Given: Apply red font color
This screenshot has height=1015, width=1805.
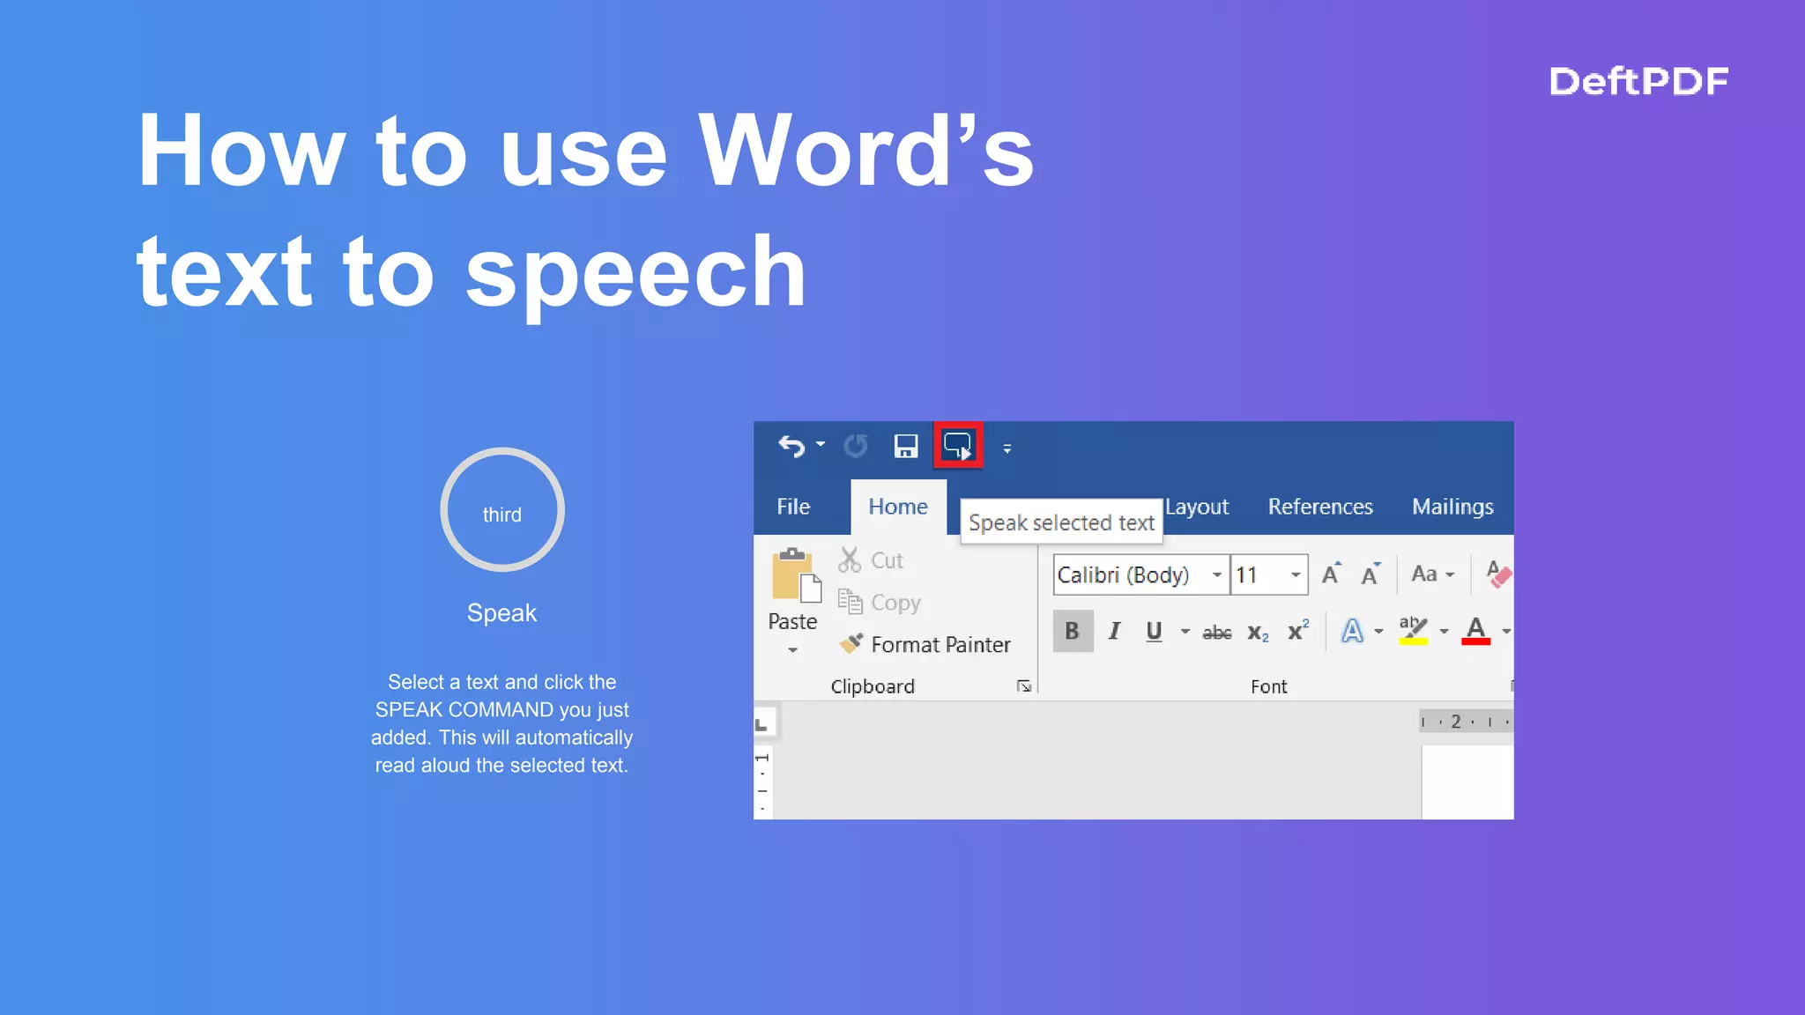Looking at the screenshot, I should pyautogui.click(x=1476, y=631).
